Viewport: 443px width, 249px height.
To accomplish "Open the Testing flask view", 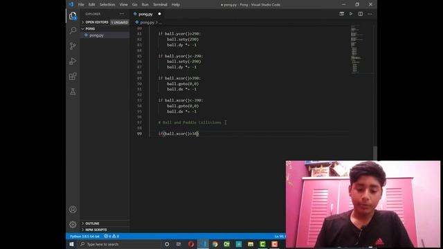I will coord(73,91).
